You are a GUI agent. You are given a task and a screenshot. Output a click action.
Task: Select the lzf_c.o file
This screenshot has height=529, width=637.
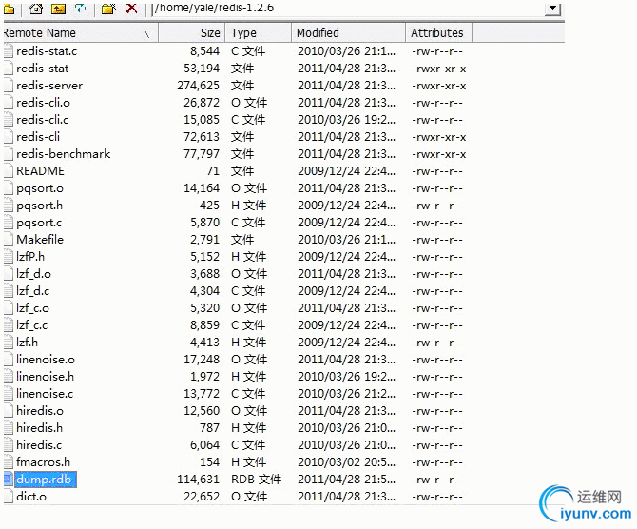(x=33, y=308)
